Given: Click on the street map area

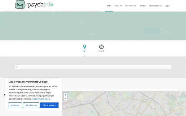Looking at the screenshot, I should 124,104.
